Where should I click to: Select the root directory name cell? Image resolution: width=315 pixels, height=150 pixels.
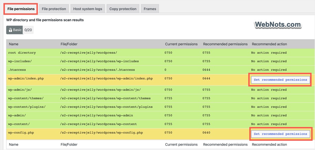[x=22, y=53]
